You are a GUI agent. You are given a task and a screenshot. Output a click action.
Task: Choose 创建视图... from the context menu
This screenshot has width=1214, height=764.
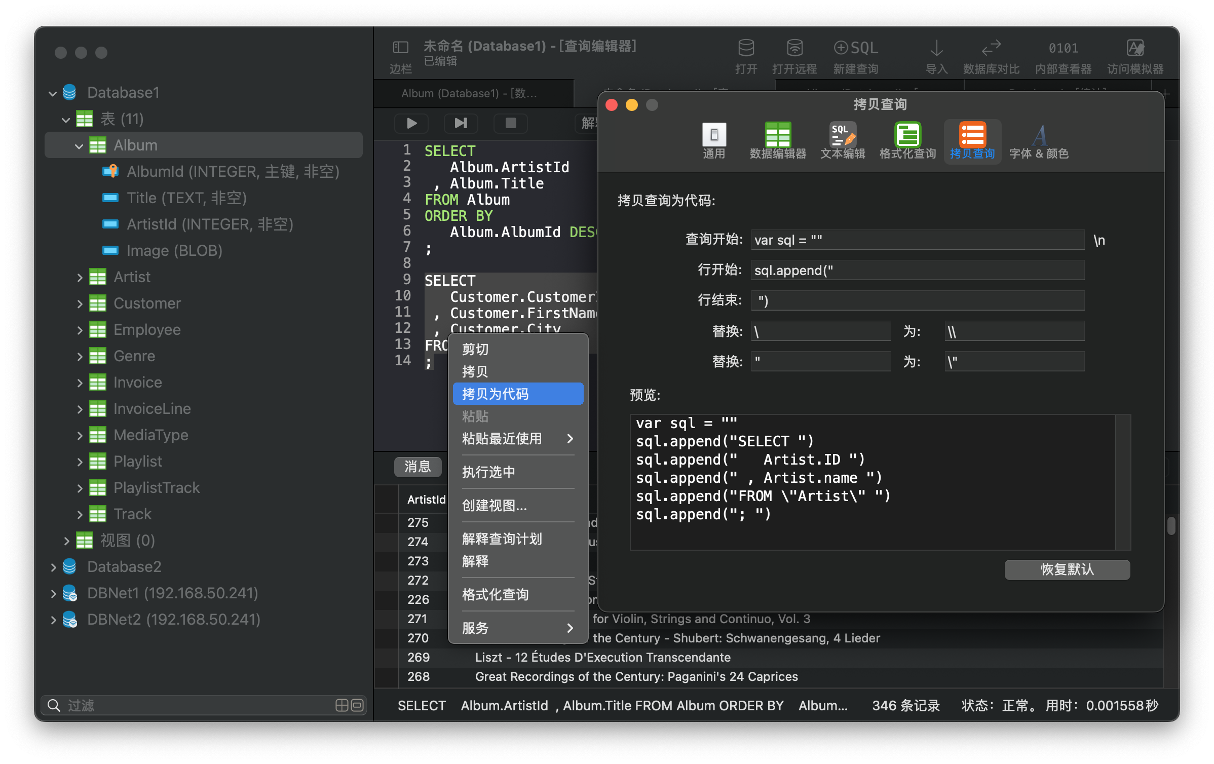518,505
